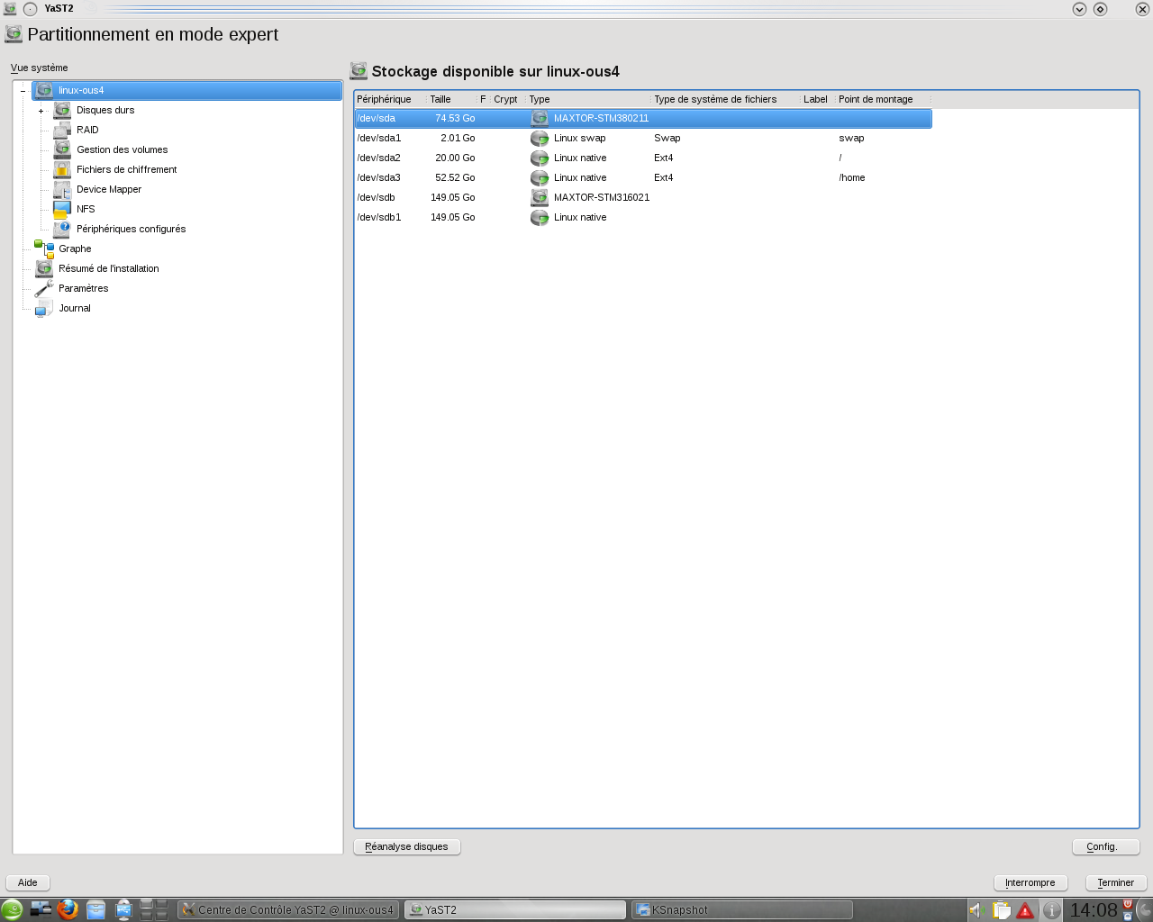Click the desktop pager in taskbar
Viewport: 1153px width, 922px height.
(154, 909)
